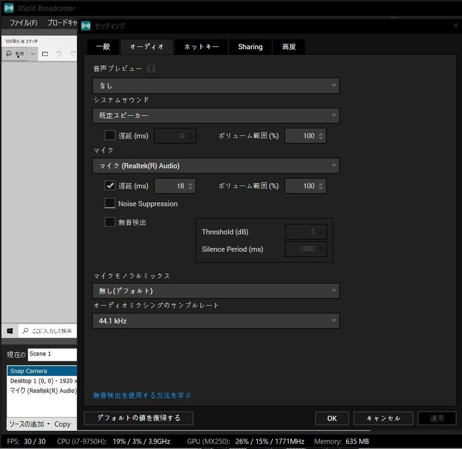Click the 適用 button
Image resolution: width=462 pixels, height=449 pixels.
(x=437, y=418)
